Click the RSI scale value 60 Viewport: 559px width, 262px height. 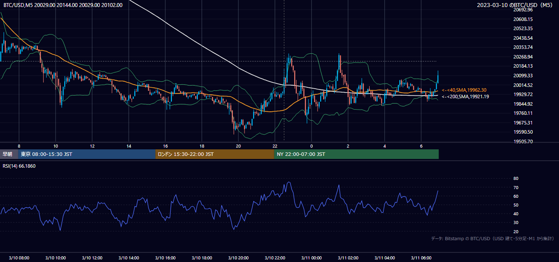coord(516,196)
